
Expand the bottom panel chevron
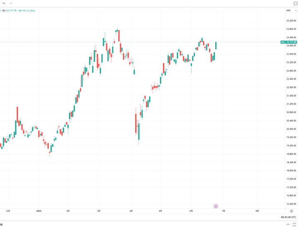pyautogui.click(x=288, y=225)
